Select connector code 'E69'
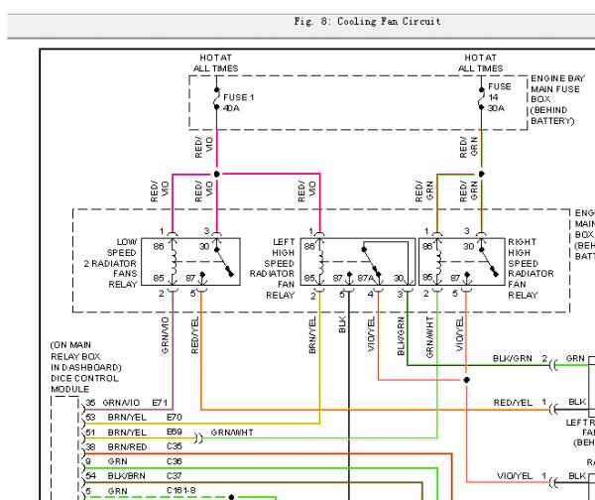The width and height of the screenshot is (595, 500). (175, 432)
